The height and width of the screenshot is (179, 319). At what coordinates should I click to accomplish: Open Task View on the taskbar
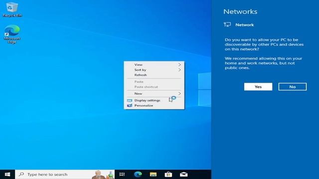[x=122, y=175]
